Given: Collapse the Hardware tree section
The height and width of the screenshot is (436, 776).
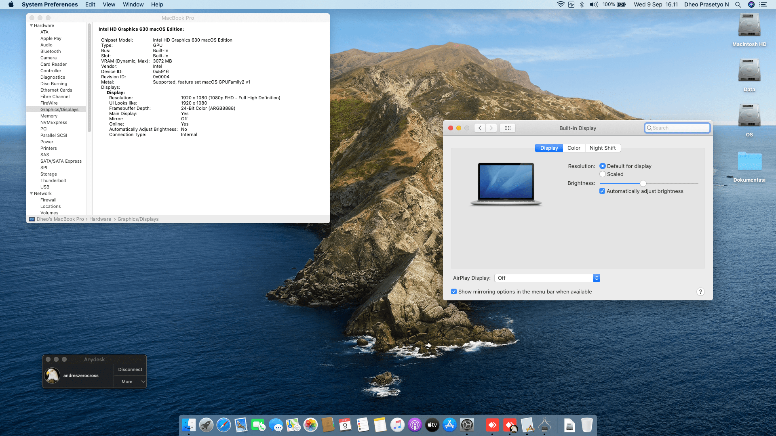Looking at the screenshot, I should [x=31, y=25].
